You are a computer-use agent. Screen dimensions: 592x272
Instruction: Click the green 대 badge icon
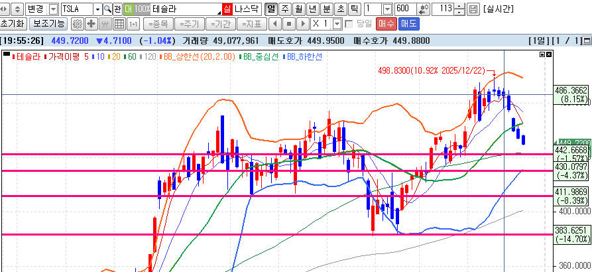click(129, 9)
